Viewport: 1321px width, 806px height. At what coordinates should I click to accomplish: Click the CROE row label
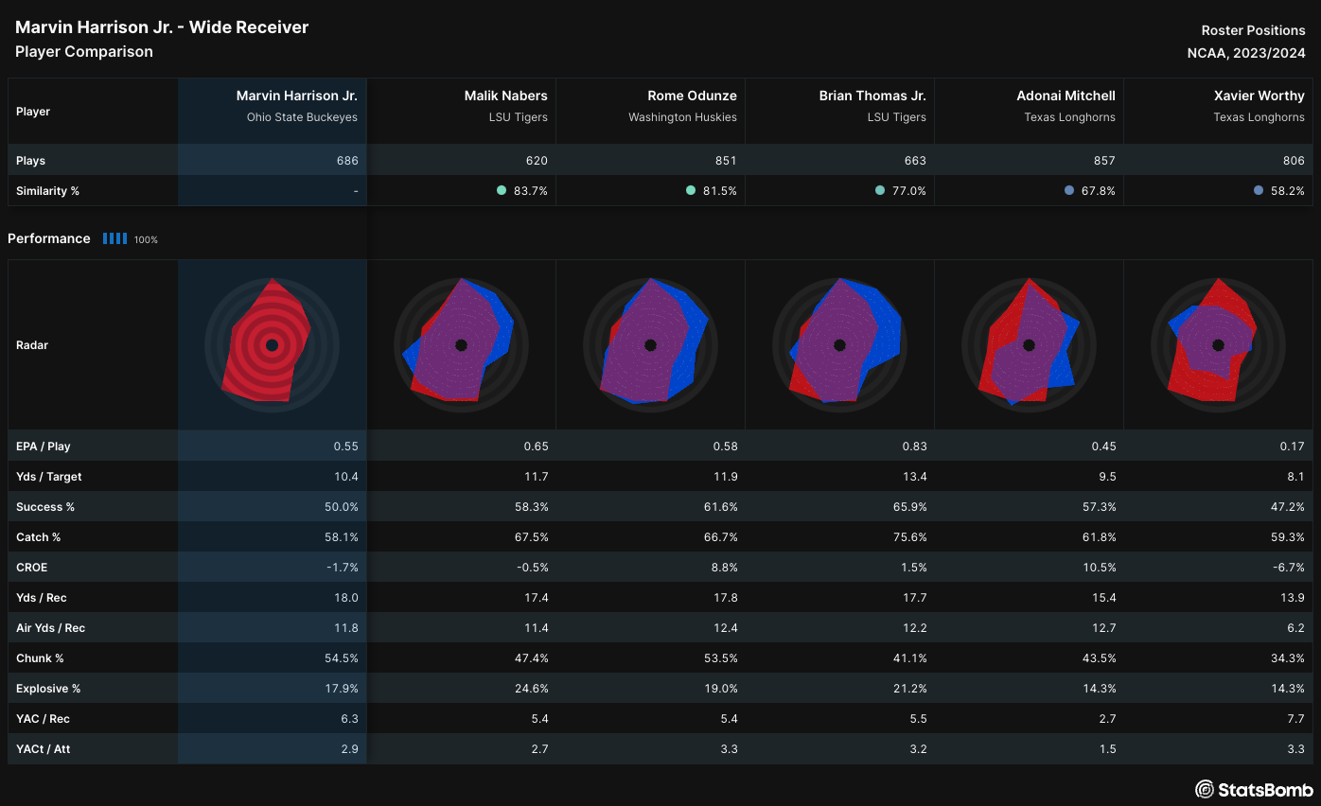pos(31,568)
